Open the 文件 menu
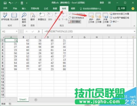This screenshot has height=106, width=137. tap(5, 8)
